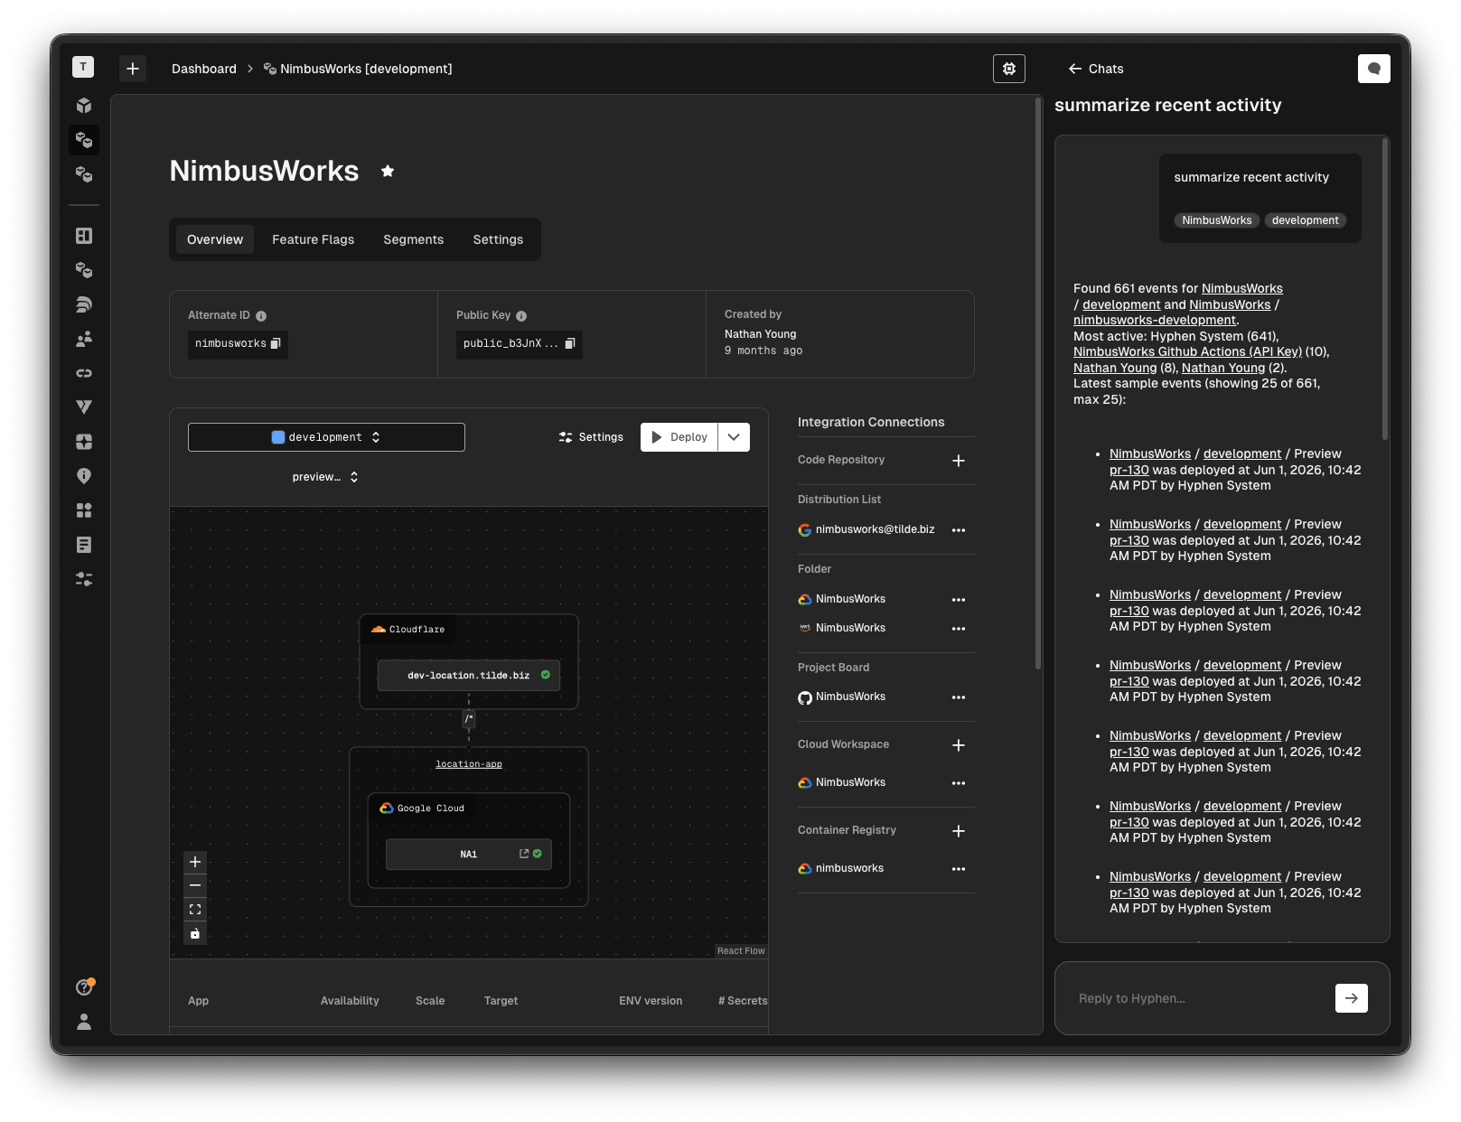Add a Cloud Workspace connection

(959, 745)
